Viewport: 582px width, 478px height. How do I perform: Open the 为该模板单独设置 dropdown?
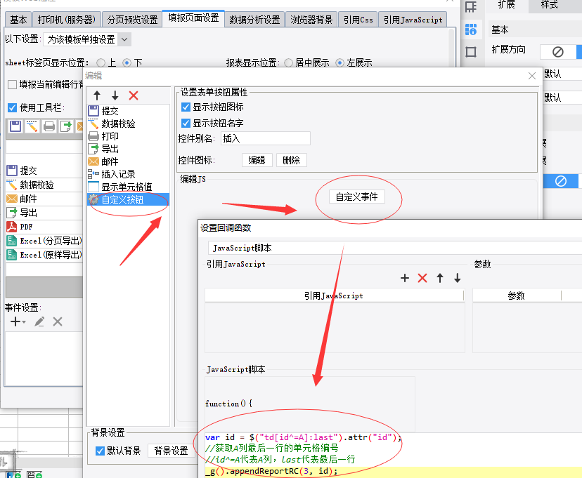pos(87,39)
